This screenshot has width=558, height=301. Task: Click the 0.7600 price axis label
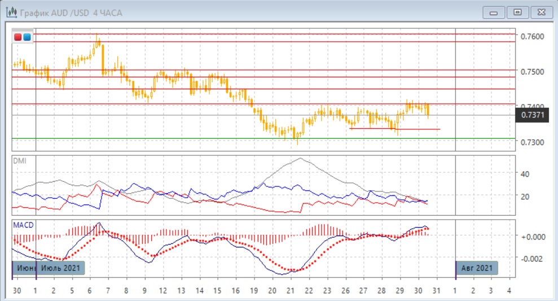[532, 37]
